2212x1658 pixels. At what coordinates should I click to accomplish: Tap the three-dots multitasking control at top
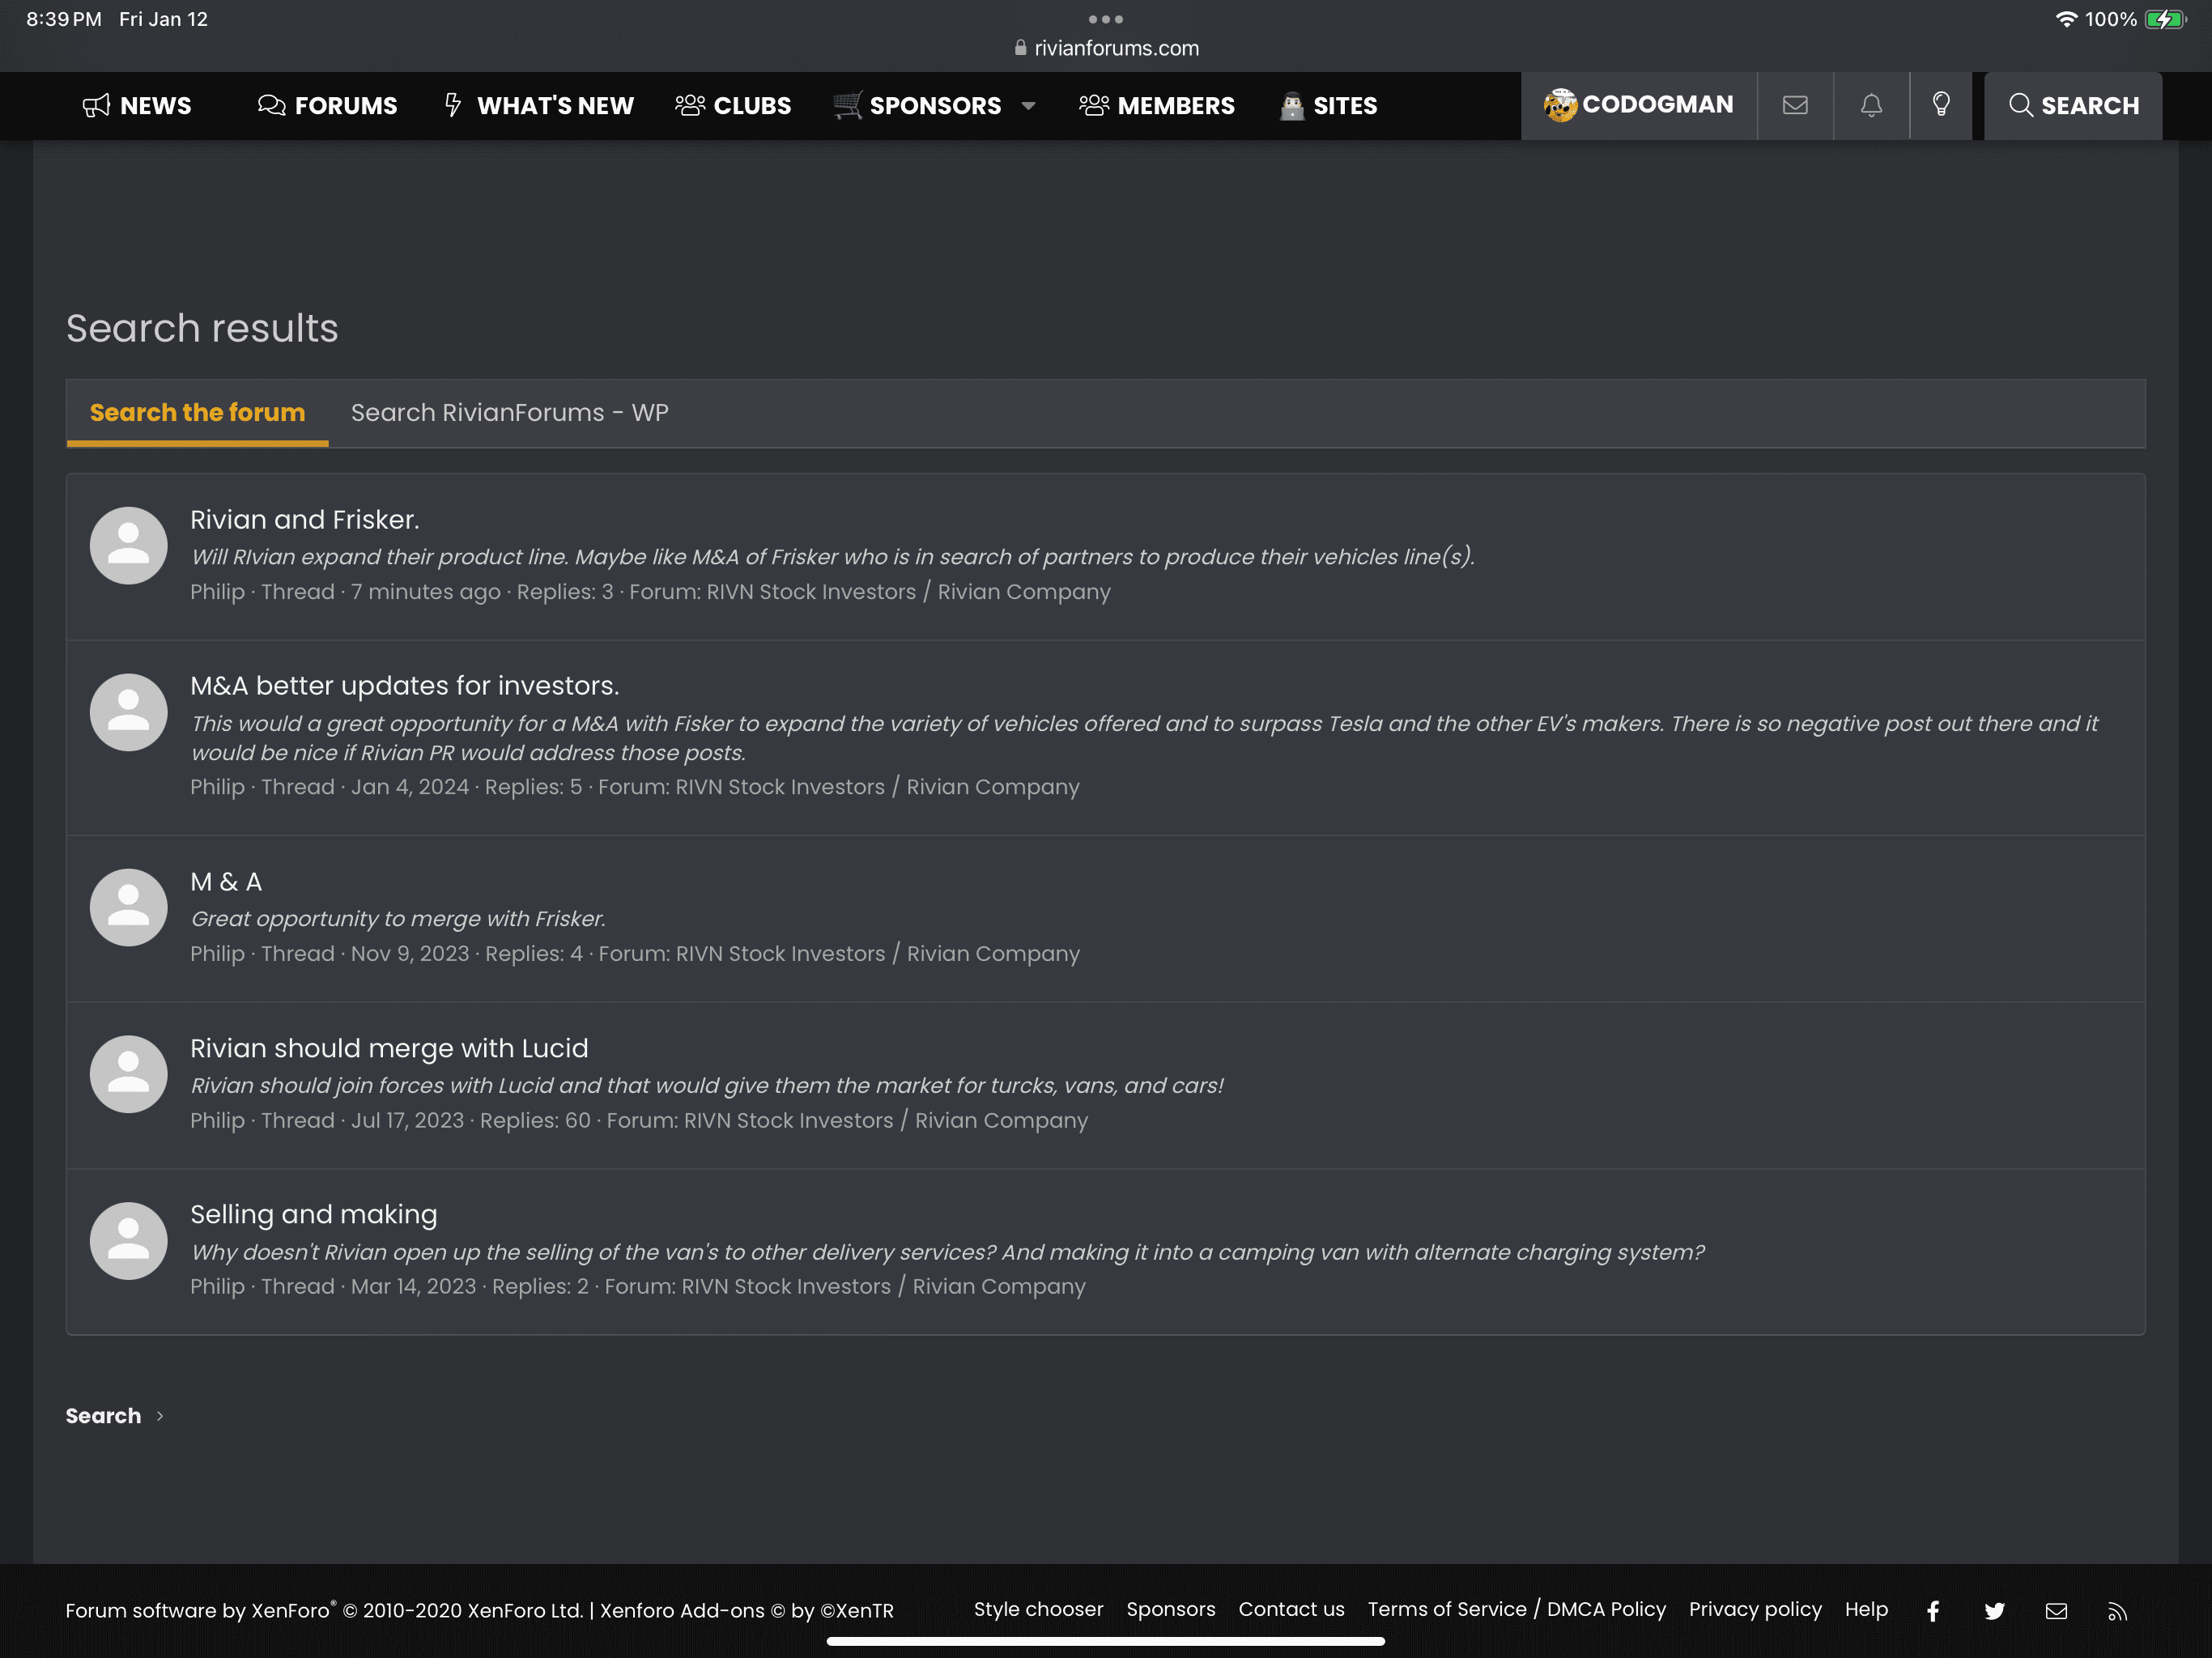click(x=1106, y=19)
